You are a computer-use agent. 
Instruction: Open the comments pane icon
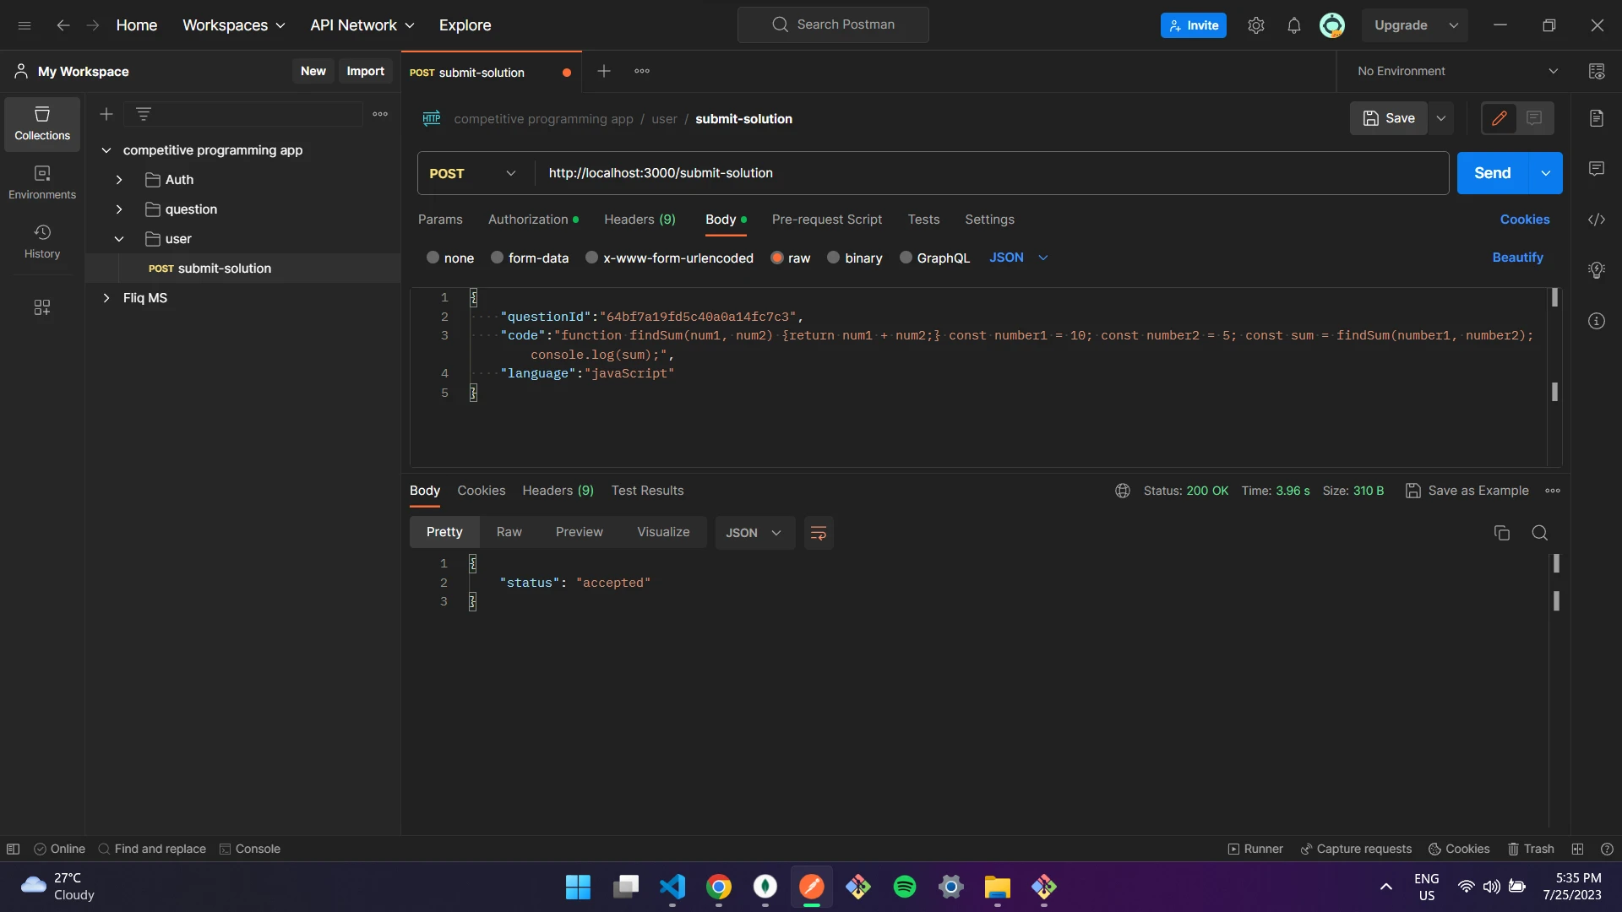[x=1597, y=169]
